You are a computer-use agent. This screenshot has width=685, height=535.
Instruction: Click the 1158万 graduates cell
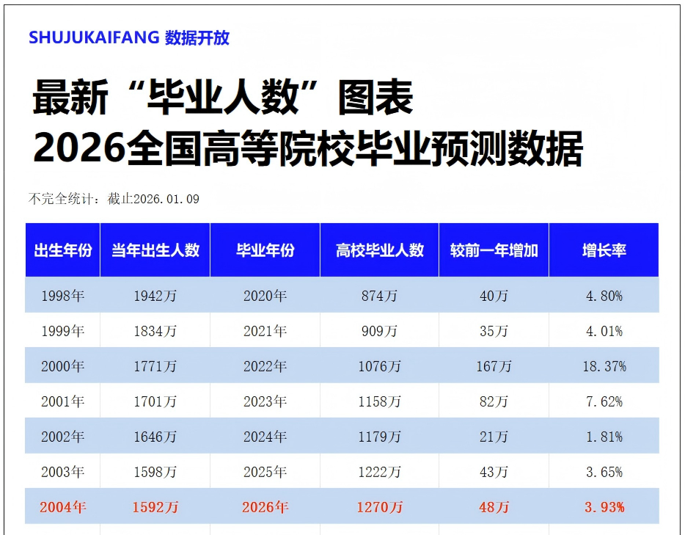(x=380, y=401)
